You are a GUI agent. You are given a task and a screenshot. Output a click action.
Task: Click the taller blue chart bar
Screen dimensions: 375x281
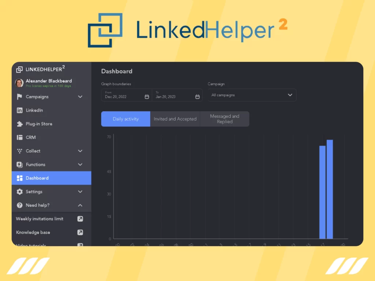click(330, 189)
